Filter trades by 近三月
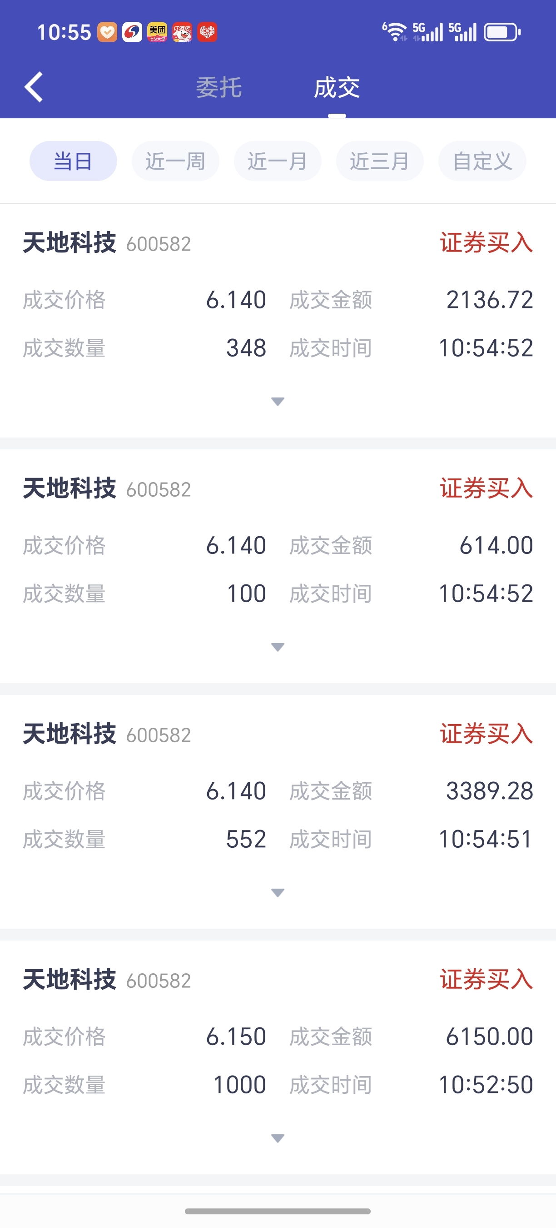The width and height of the screenshot is (556, 1228). [x=380, y=161]
